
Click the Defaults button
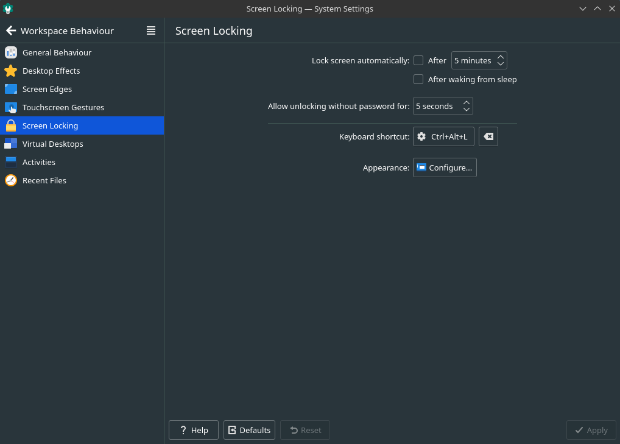[x=249, y=430]
